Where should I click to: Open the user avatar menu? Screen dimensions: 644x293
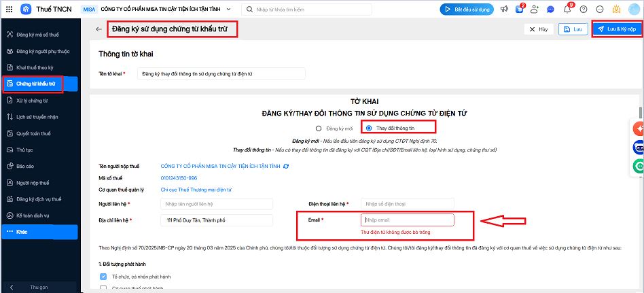click(x=634, y=9)
